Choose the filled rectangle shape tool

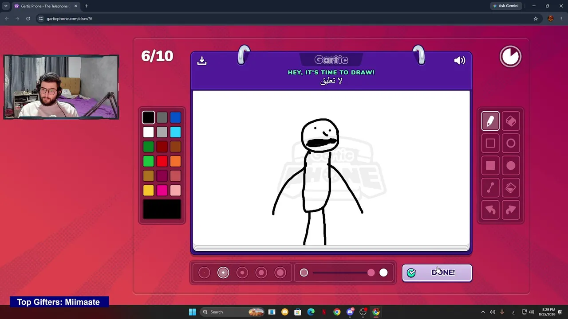tap(490, 166)
